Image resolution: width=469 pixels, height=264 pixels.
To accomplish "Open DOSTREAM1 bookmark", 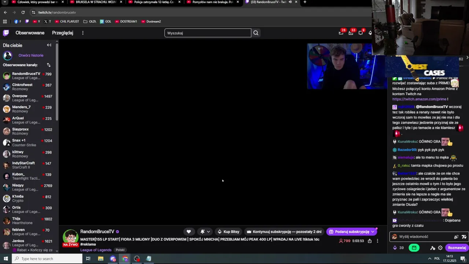I will point(126,22).
